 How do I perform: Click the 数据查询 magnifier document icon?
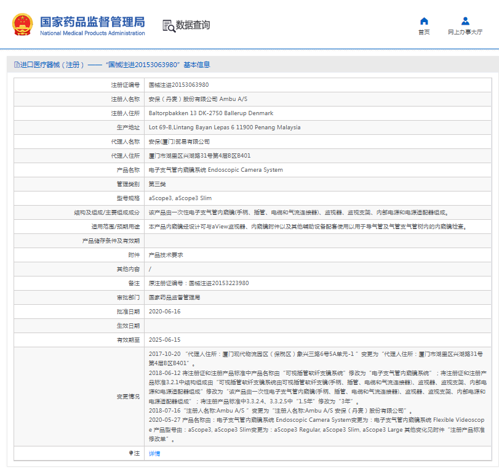168,25
